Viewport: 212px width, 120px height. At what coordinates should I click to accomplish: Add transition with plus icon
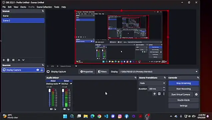point(155,94)
